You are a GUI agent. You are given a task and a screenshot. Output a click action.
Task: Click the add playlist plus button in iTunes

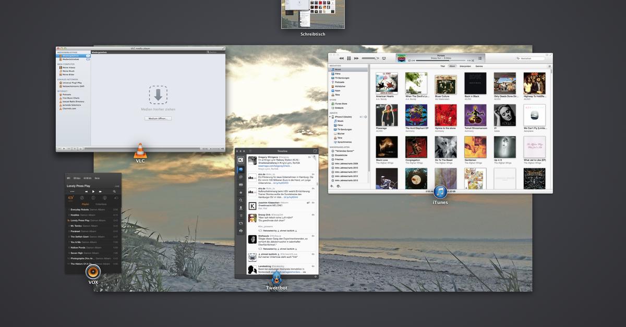pyautogui.click(x=332, y=186)
